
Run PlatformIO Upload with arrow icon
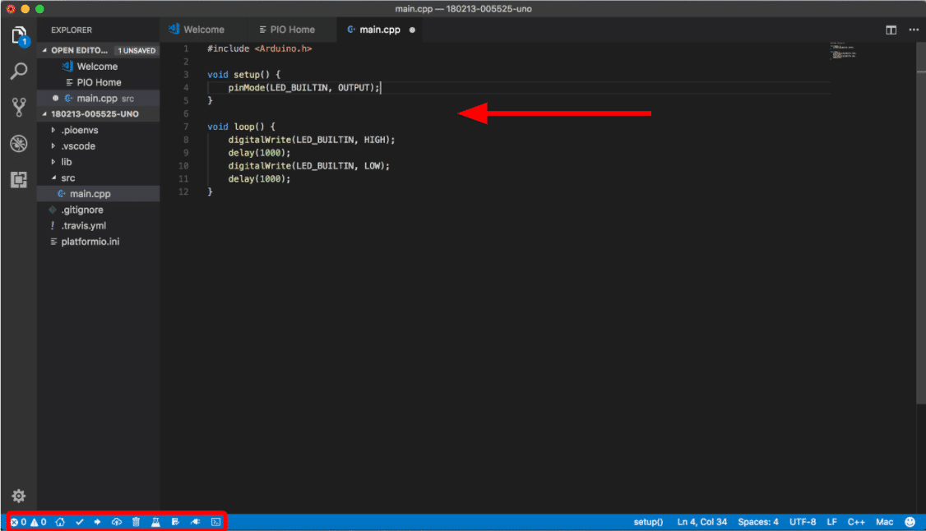tap(97, 522)
